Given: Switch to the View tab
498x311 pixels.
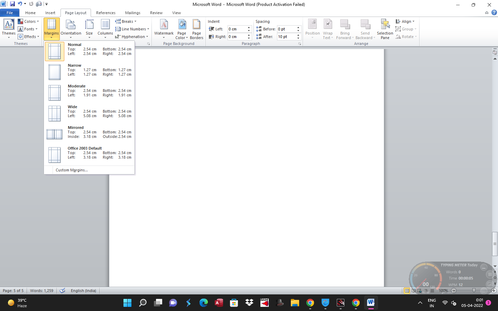Looking at the screenshot, I should click(x=176, y=13).
